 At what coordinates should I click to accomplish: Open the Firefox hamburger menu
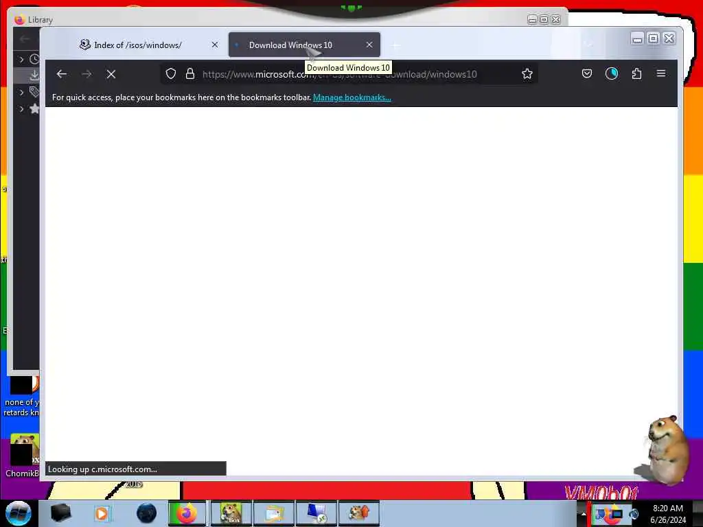point(661,73)
